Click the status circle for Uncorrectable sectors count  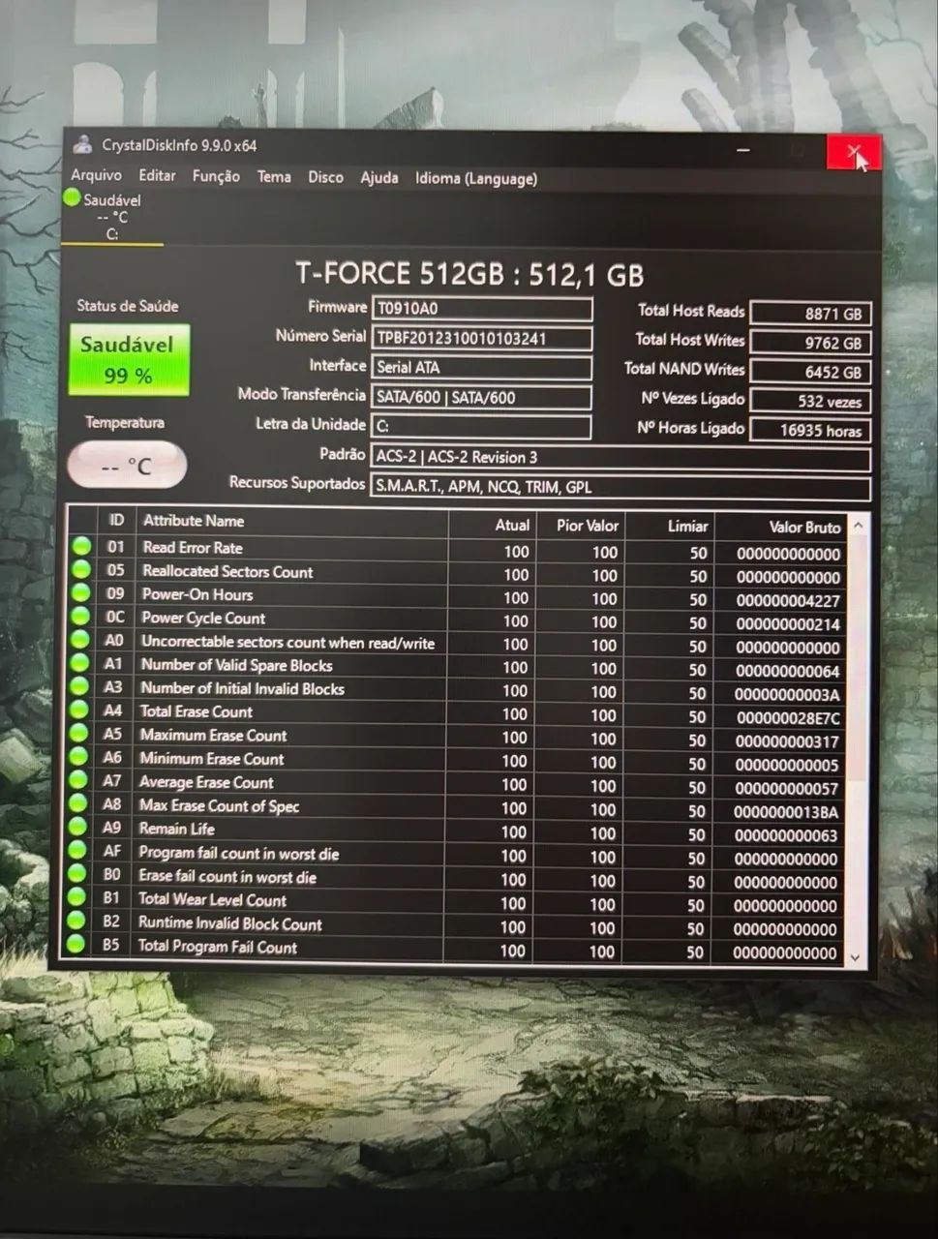(x=80, y=640)
